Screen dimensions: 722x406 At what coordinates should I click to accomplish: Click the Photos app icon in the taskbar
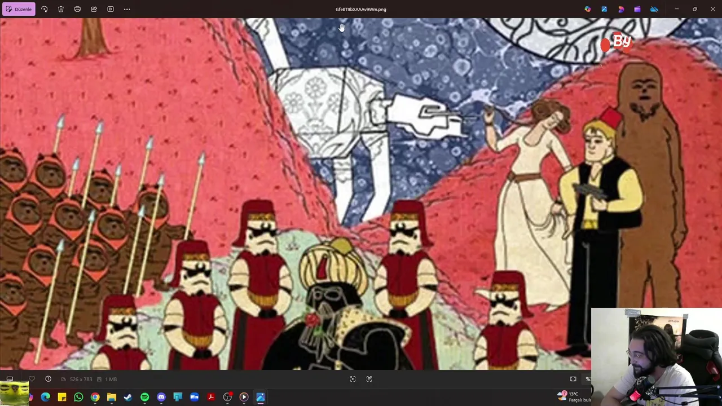coord(261,398)
